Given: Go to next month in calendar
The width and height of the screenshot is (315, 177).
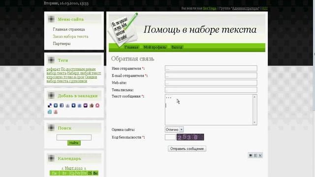Looking at the screenshot, I should [85, 168].
